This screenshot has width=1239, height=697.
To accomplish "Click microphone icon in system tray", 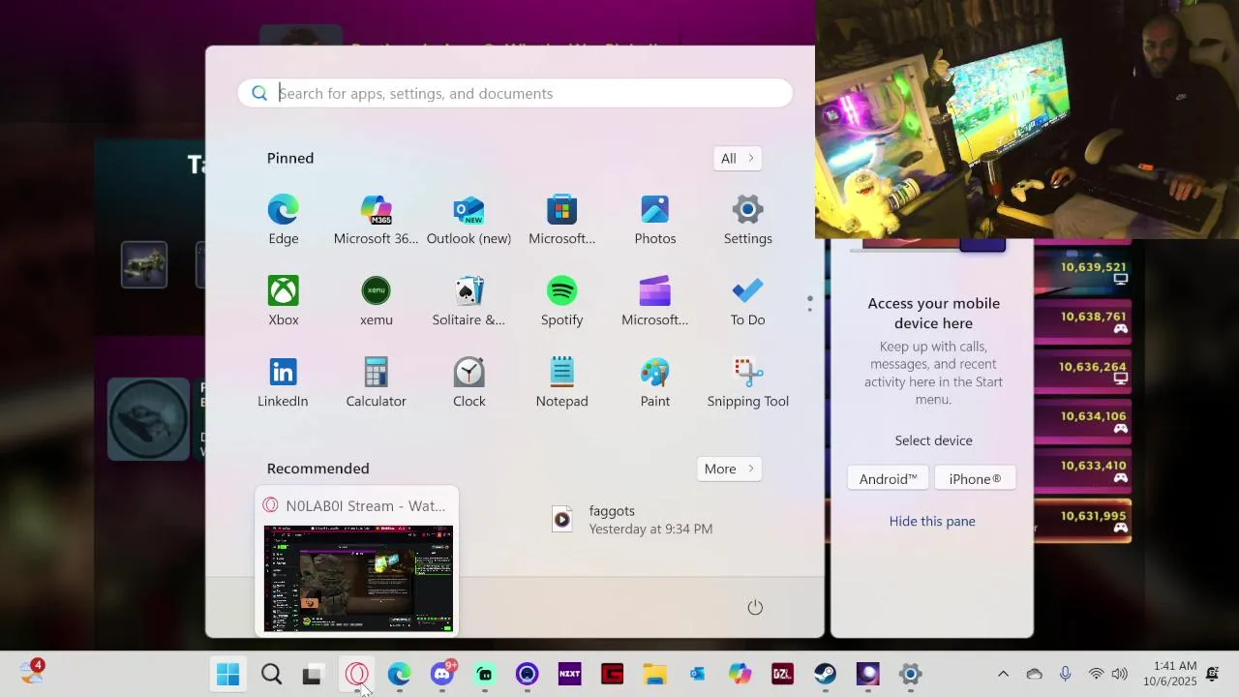I will pos(1065,674).
